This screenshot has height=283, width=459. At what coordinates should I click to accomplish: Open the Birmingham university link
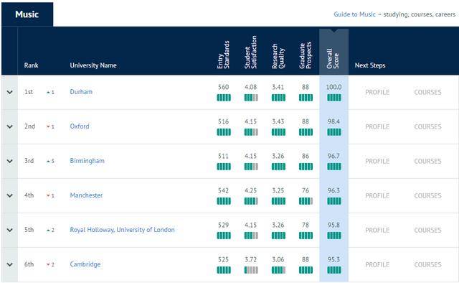pyautogui.click(x=87, y=161)
